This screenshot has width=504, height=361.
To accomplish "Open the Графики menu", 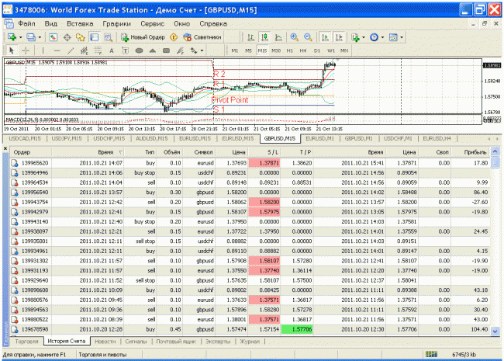I will point(116,24).
